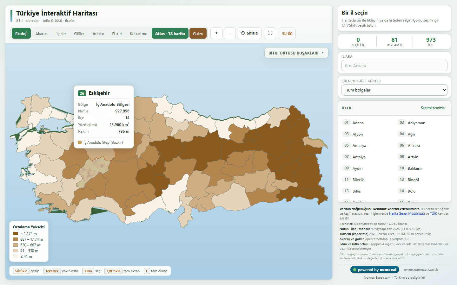Open Atlas · 18 harita
Screen dimensions: 457x285
pos(170,34)
